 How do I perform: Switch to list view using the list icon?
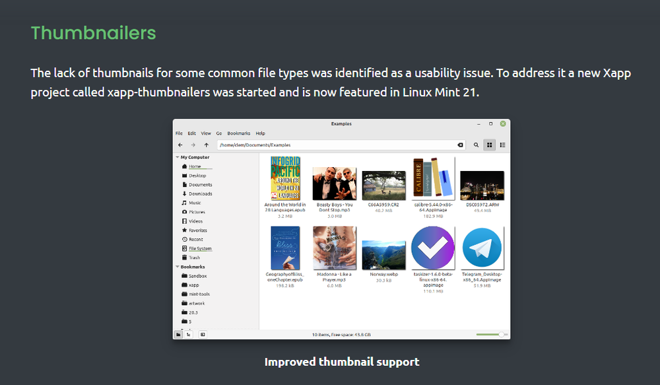point(504,145)
